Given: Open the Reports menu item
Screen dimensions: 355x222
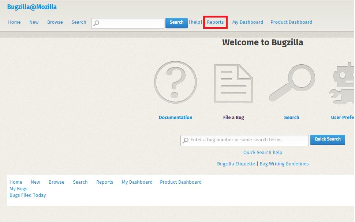Looking at the screenshot, I should (215, 22).
